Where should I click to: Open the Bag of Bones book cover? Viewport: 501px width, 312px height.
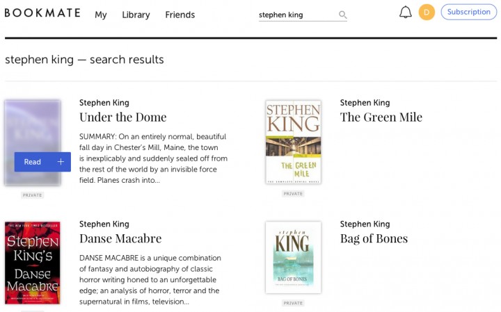point(293,257)
